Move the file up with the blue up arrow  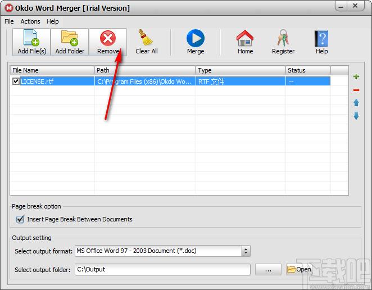356,103
